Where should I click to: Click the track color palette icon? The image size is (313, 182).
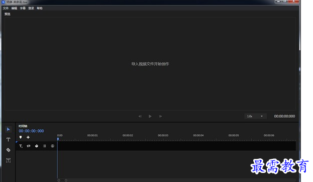tap(37, 146)
